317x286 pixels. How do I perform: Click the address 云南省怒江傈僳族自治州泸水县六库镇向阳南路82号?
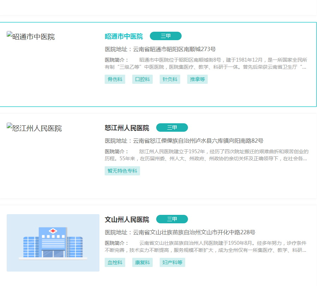click(x=198, y=141)
